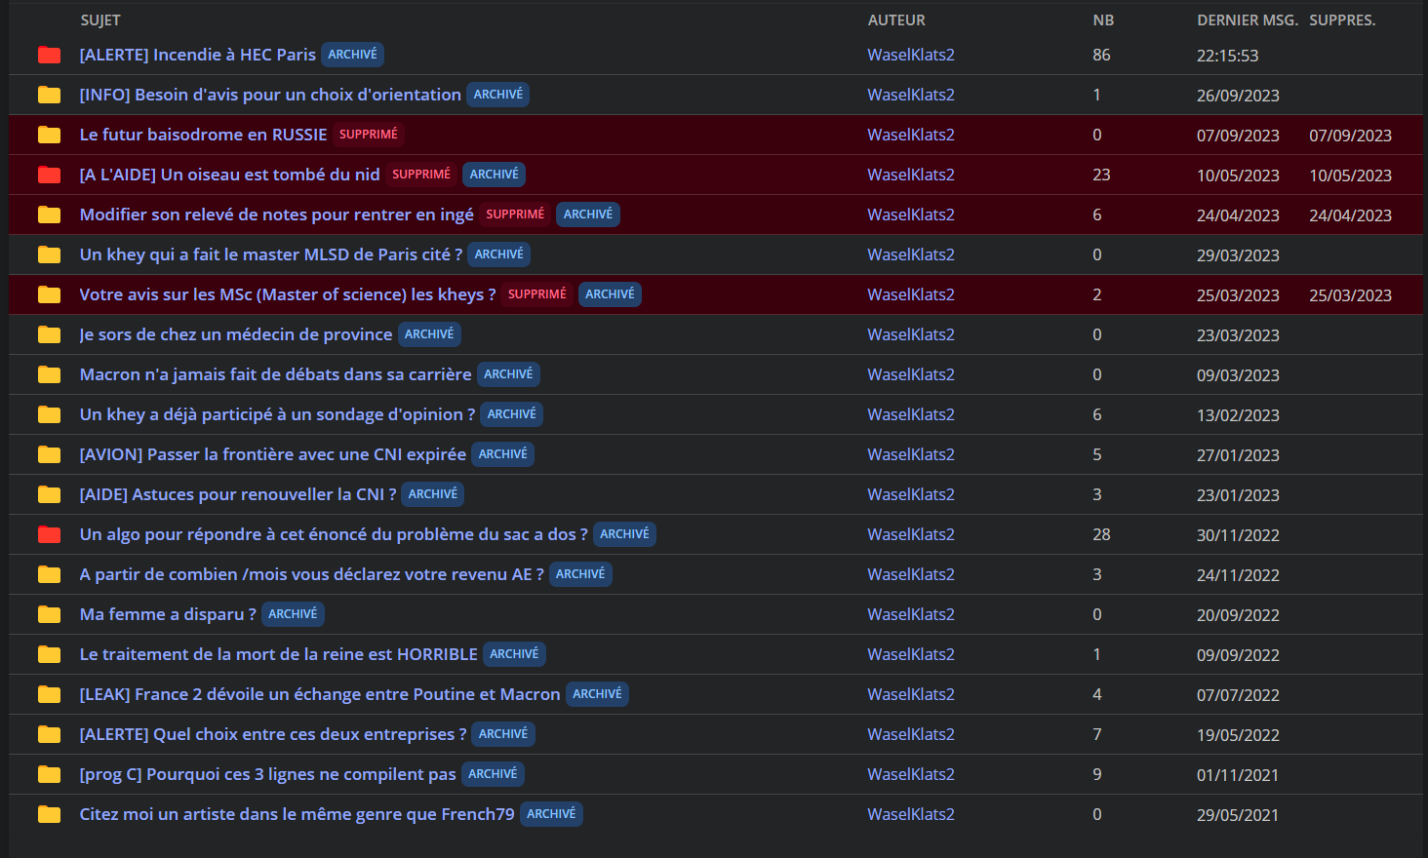Open topic [A L'AIDE] Un oiseau est tombé du nid
This screenshot has width=1428, height=858.
(229, 175)
